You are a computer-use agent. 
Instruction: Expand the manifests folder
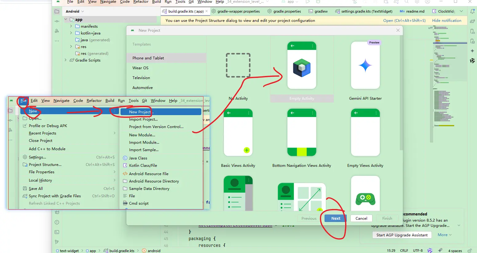point(71,26)
